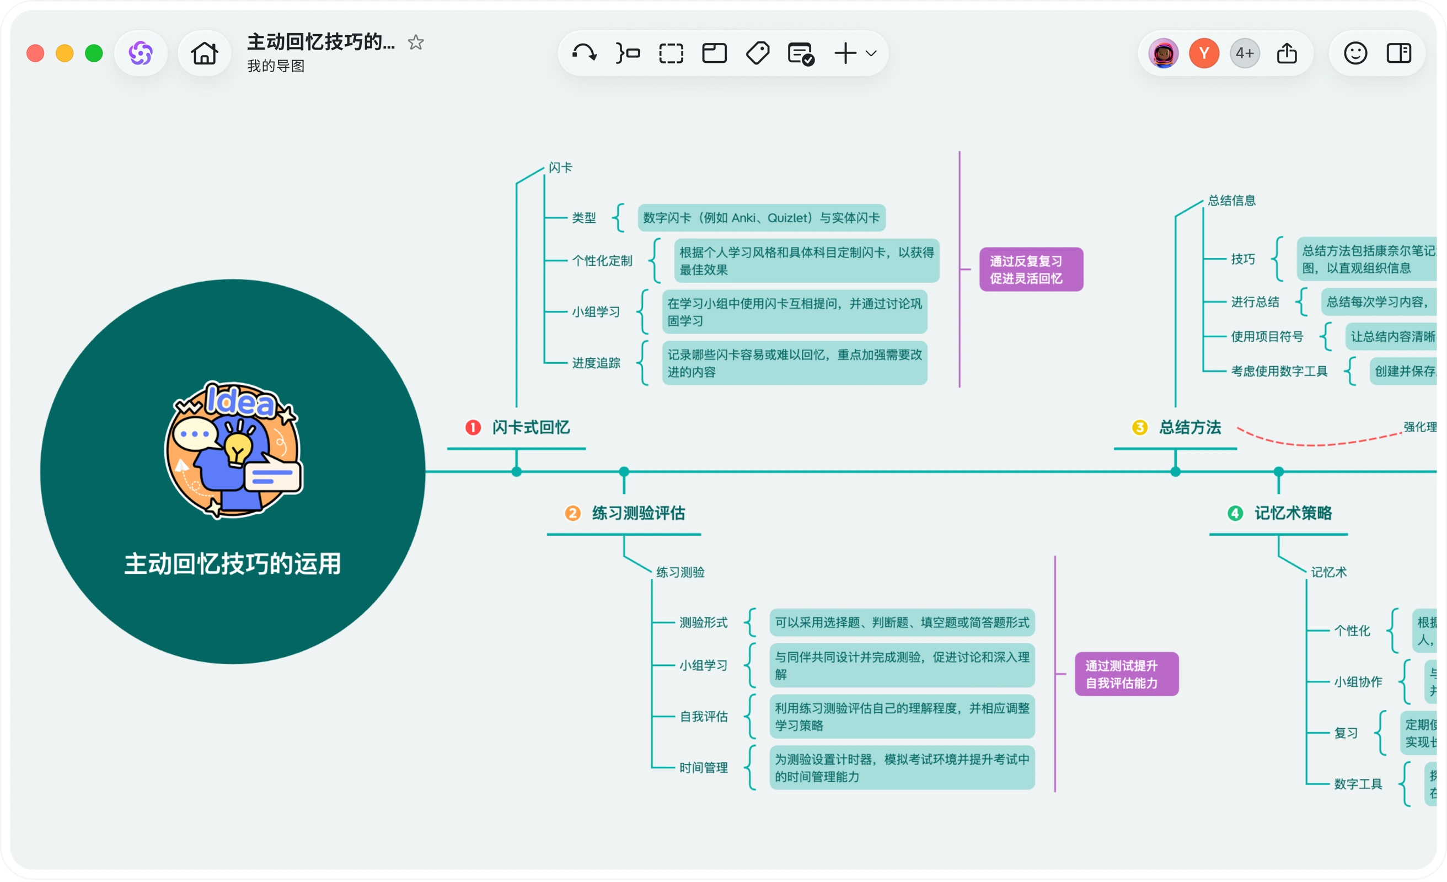Viewport: 1447px width, 882px height.
Task: Go to home via house icon
Action: pos(205,53)
